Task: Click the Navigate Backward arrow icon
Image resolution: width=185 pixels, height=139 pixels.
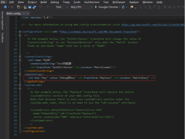Action: (5, 7)
